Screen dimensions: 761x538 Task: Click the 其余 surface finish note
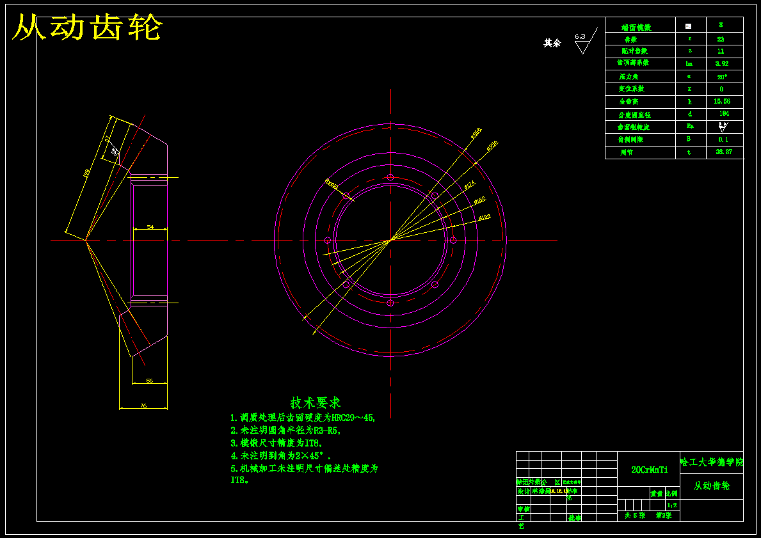click(552, 43)
